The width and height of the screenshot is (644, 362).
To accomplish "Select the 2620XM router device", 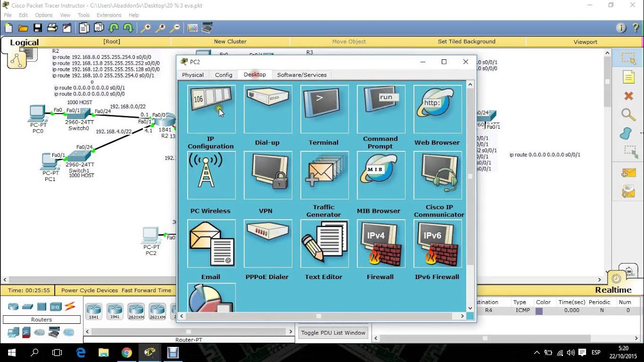I will [136, 311].
